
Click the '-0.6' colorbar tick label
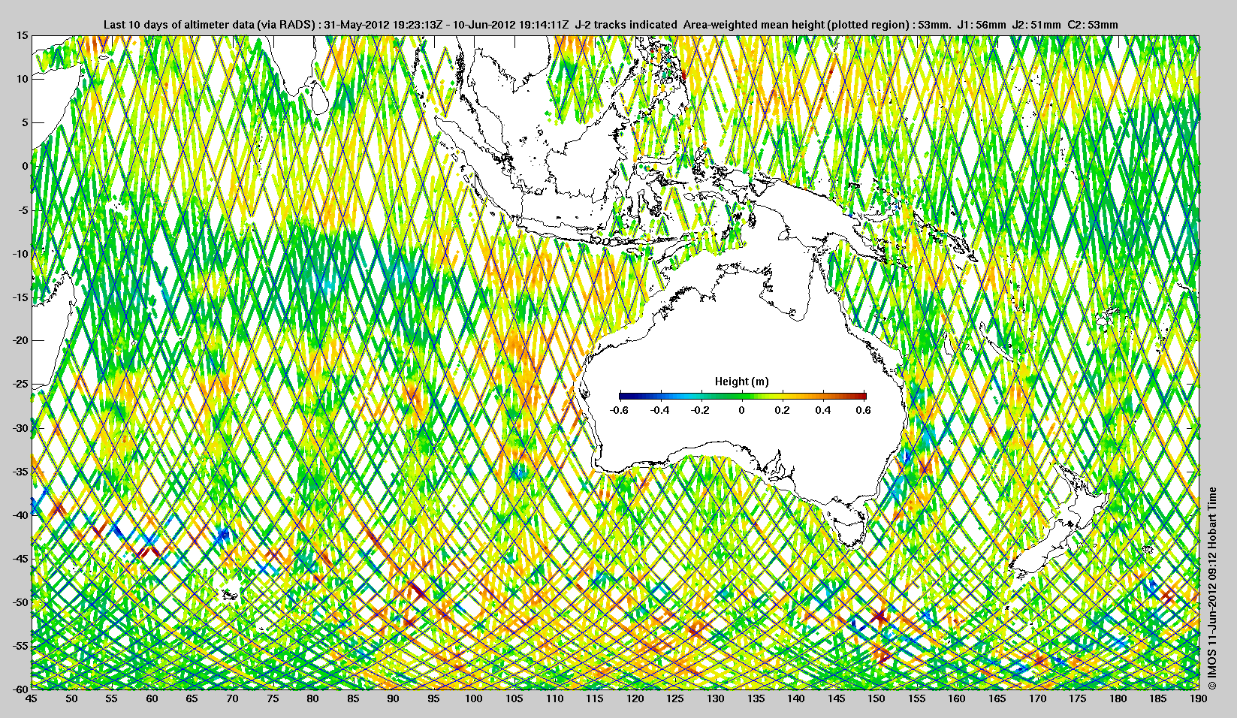[x=619, y=410]
